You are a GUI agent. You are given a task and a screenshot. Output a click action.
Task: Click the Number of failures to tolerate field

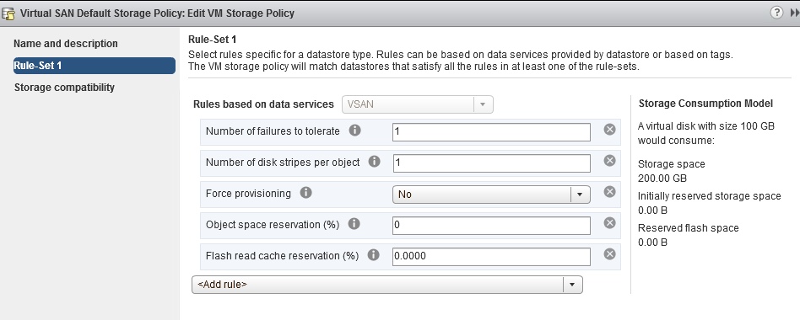pyautogui.click(x=491, y=132)
